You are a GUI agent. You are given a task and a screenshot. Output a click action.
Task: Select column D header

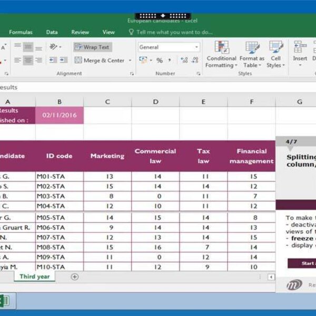click(155, 102)
